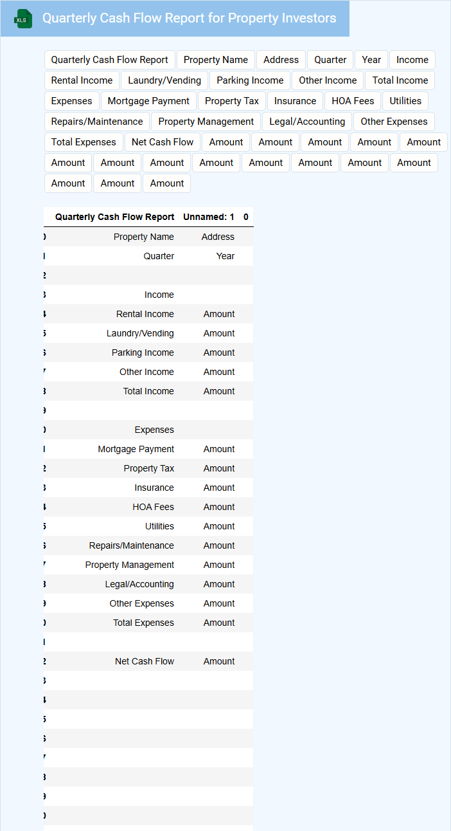This screenshot has width=451, height=831.
Task: Click the Quarterly Cash Flow Report column header
Action: (115, 217)
